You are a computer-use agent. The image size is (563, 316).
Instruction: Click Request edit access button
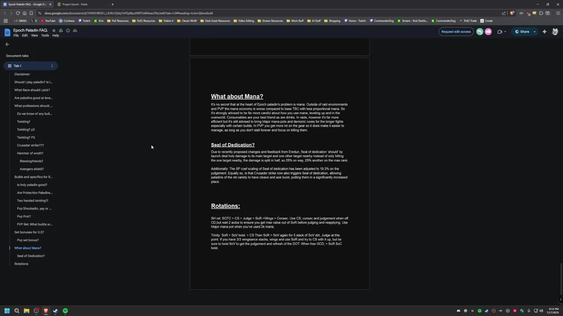[x=456, y=32]
